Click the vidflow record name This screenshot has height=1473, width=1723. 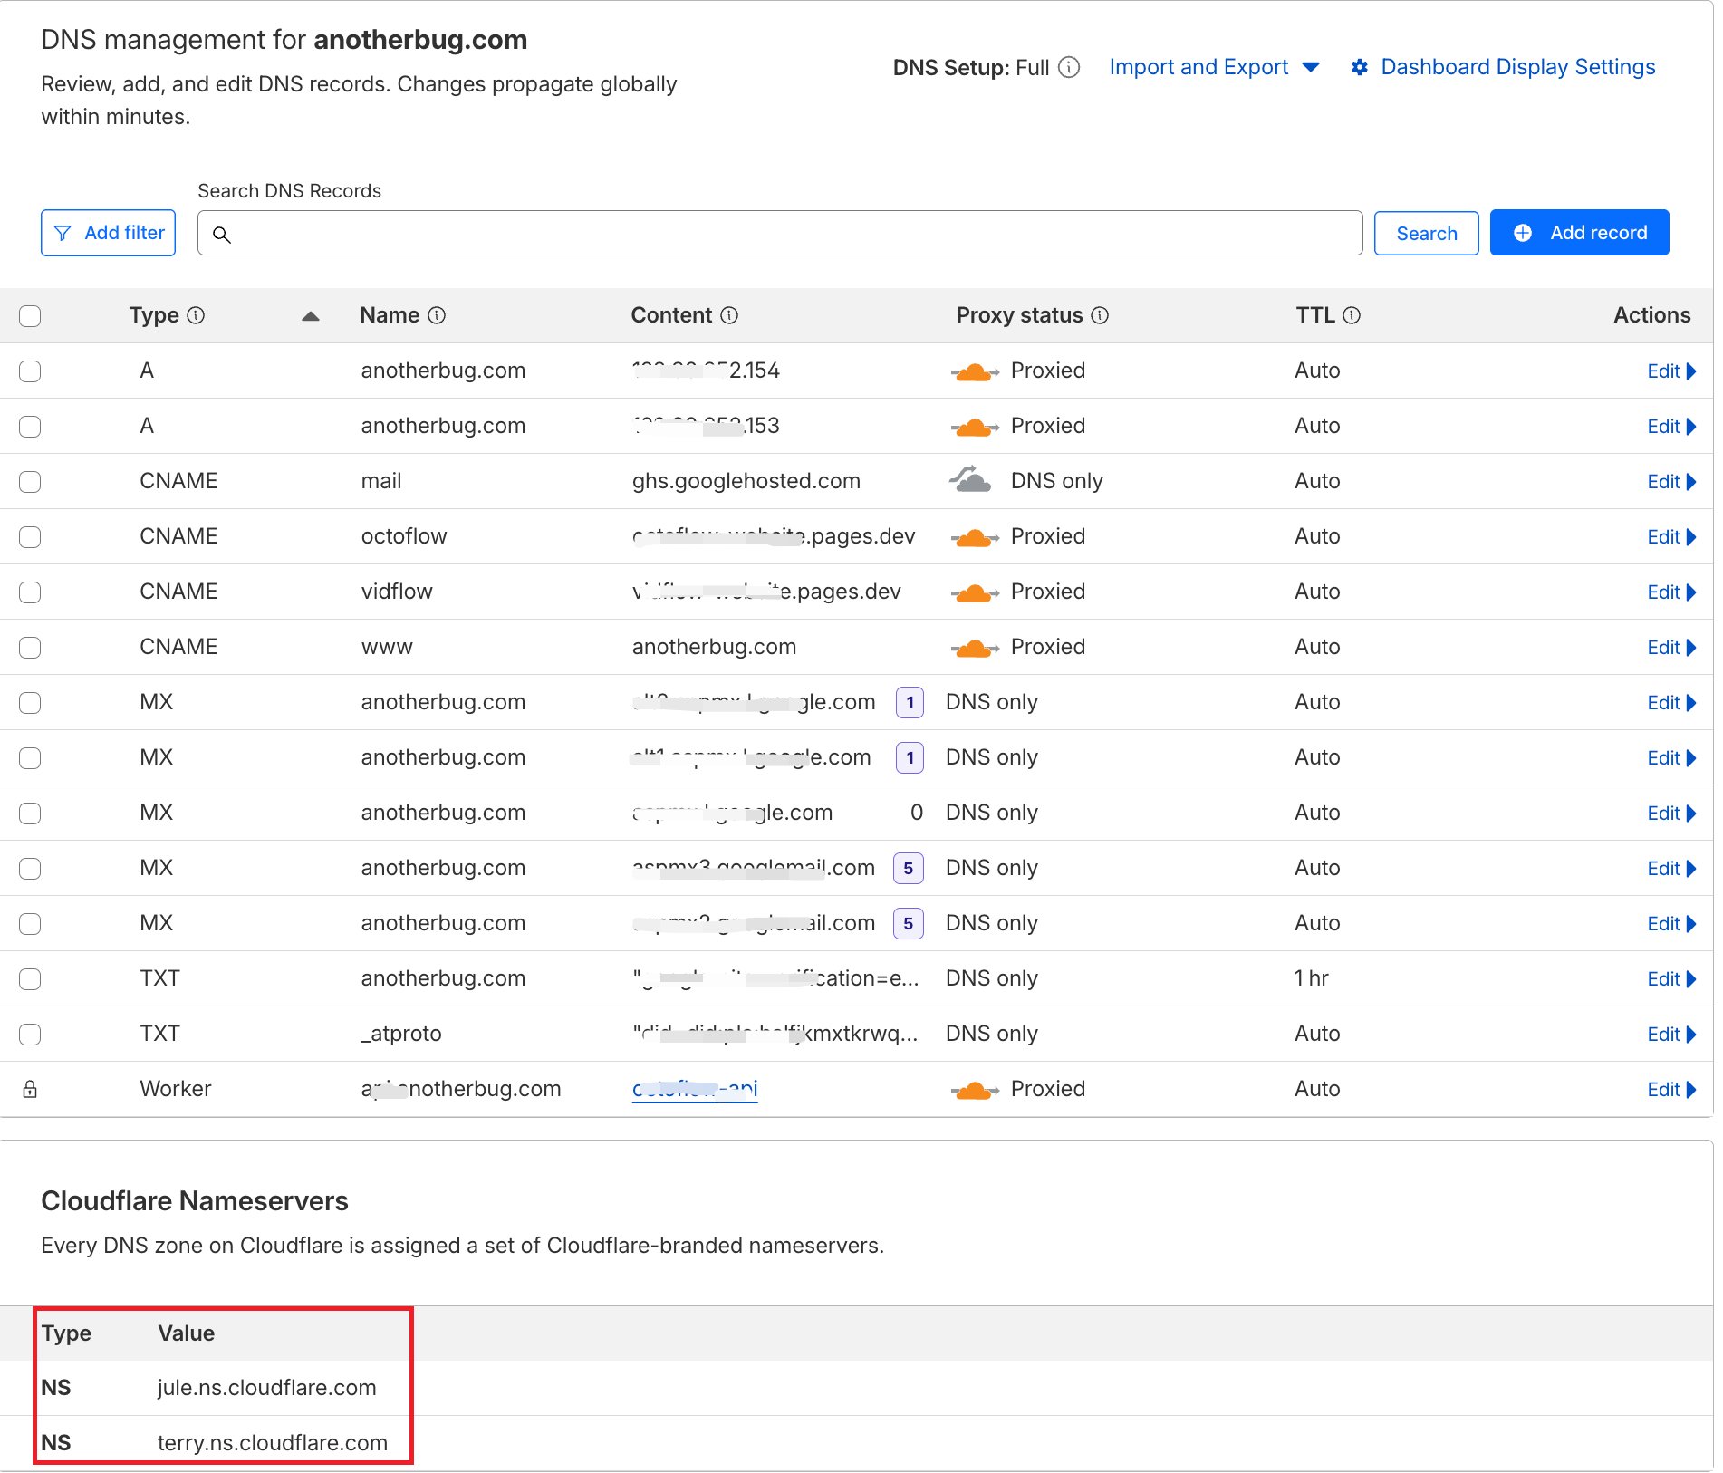(x=397, y=592)
